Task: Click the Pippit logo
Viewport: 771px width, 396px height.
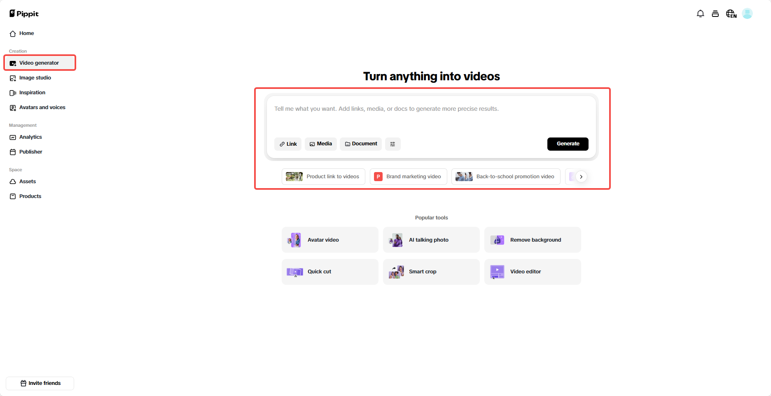Action: [x=23, y=13]
